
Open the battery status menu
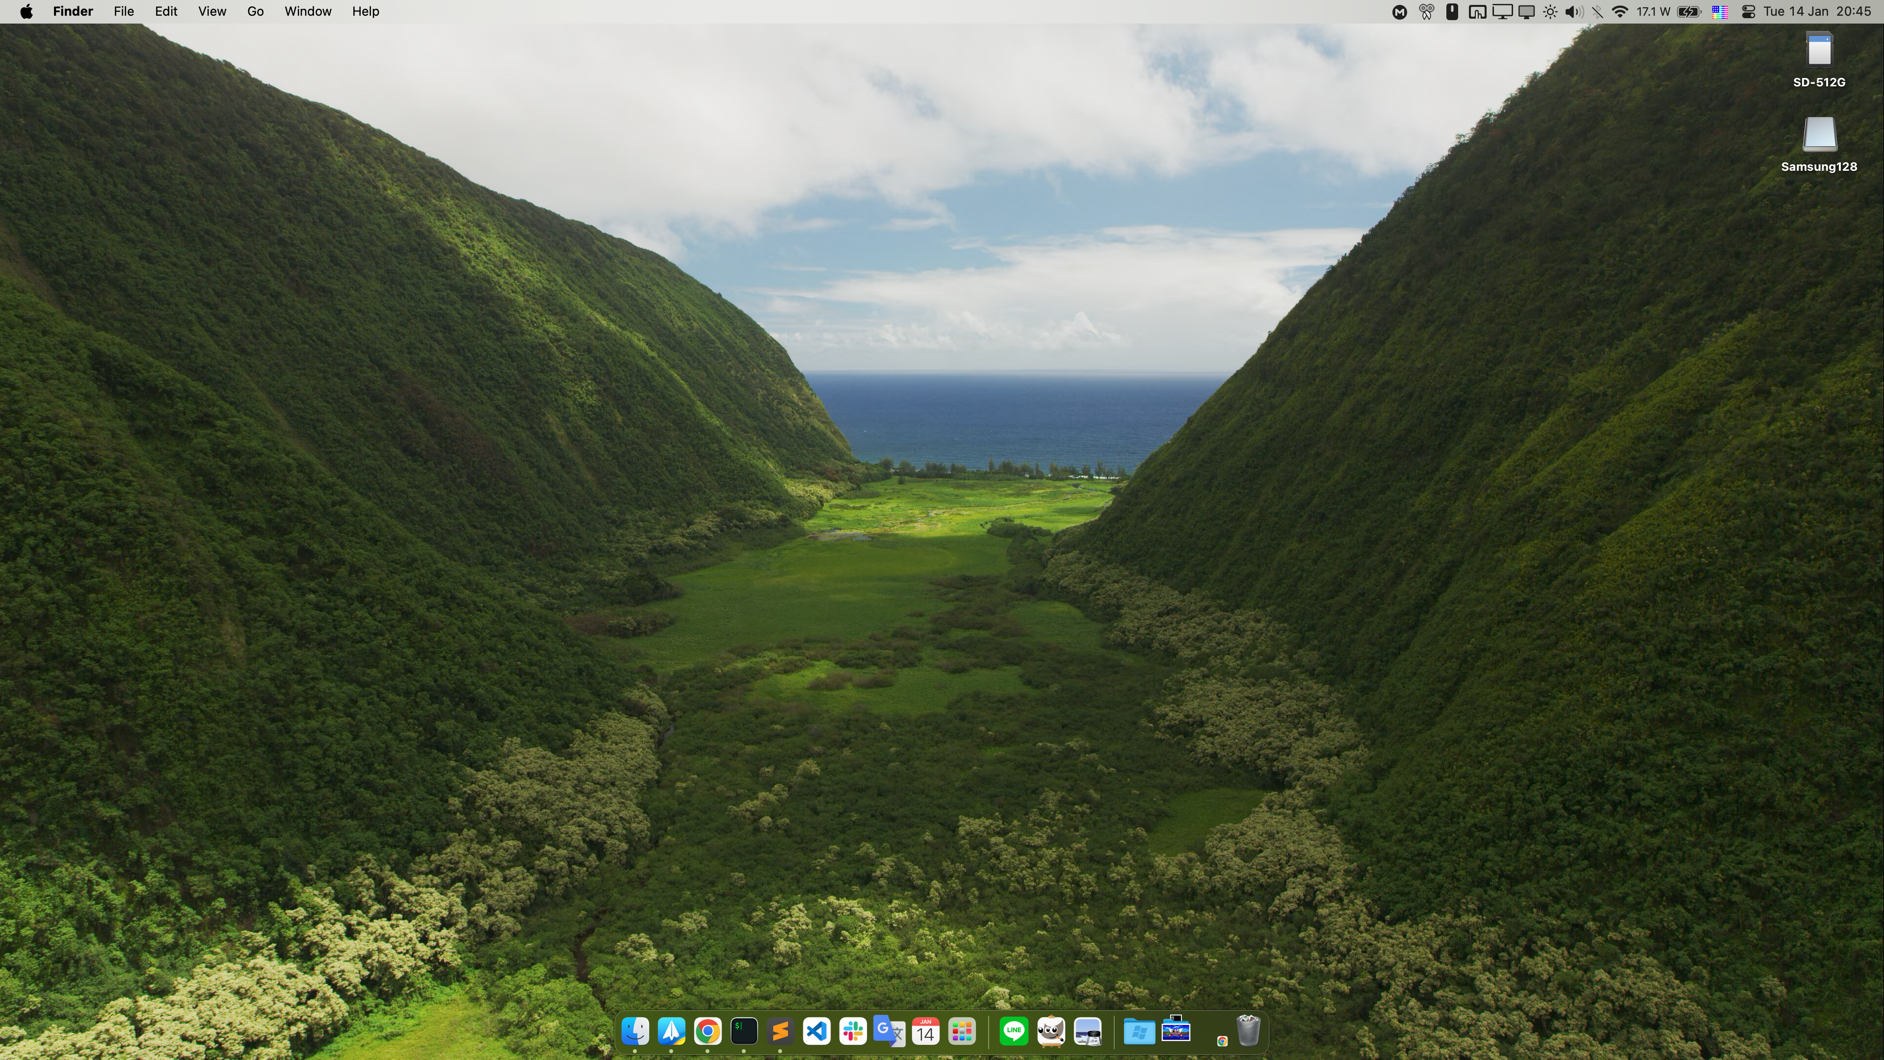point(1689,12)
